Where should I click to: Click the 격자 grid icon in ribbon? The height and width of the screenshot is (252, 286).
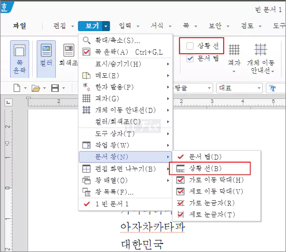pos(234,50)
